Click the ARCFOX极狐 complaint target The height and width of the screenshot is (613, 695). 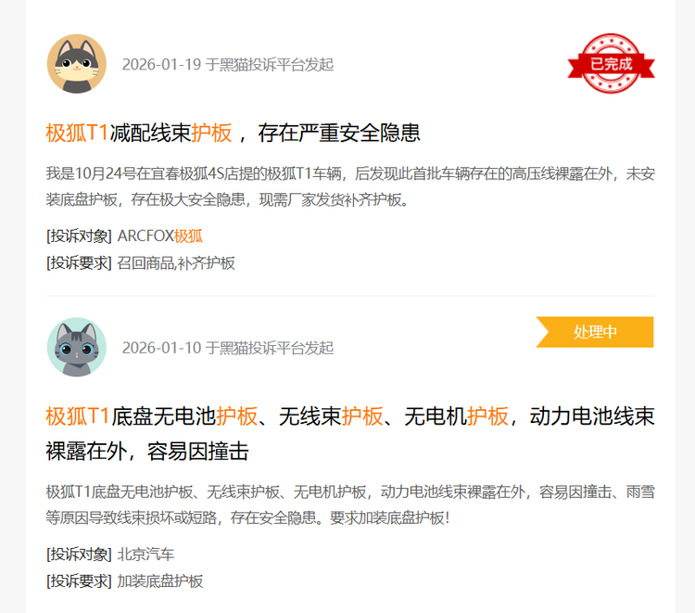159,236
